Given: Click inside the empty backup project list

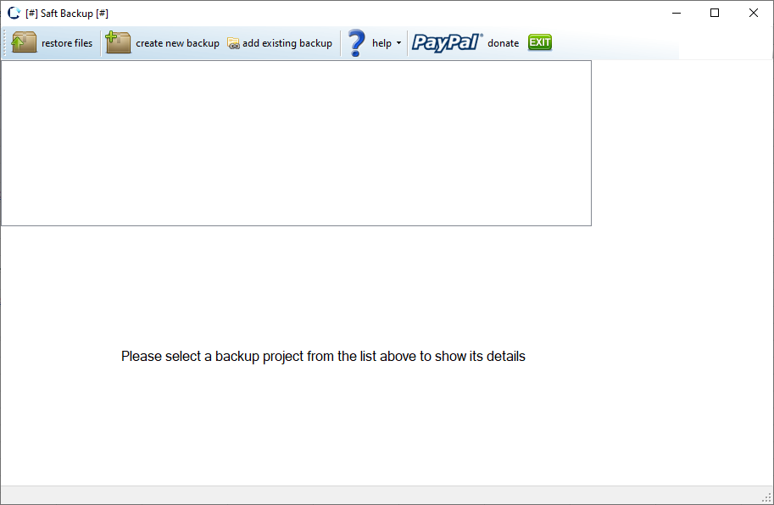Looking at the screenshot, I should pos(296,142).
